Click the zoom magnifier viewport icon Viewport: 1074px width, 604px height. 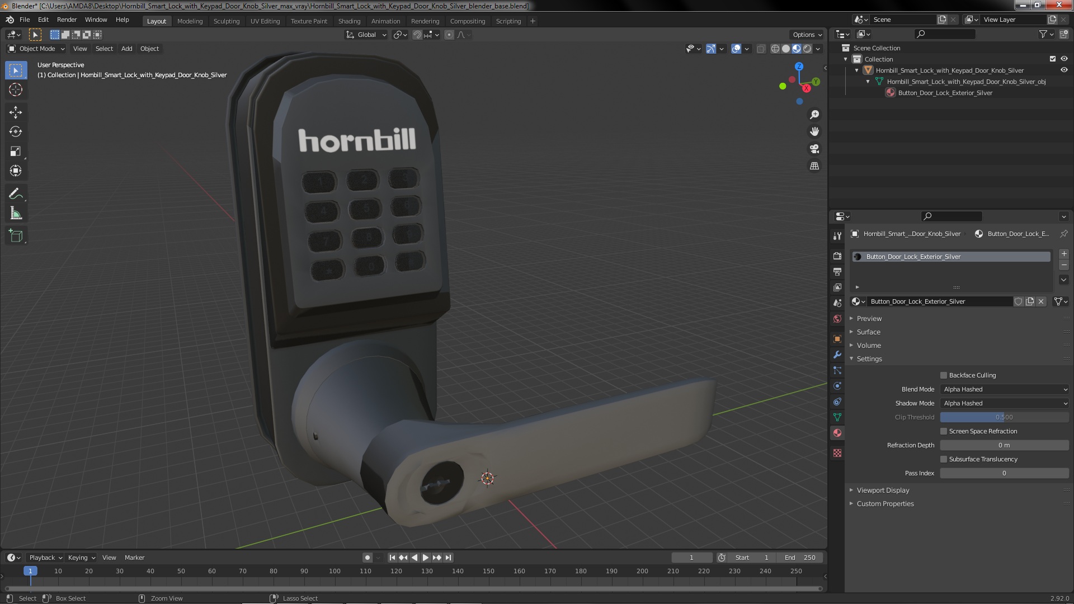814,115
